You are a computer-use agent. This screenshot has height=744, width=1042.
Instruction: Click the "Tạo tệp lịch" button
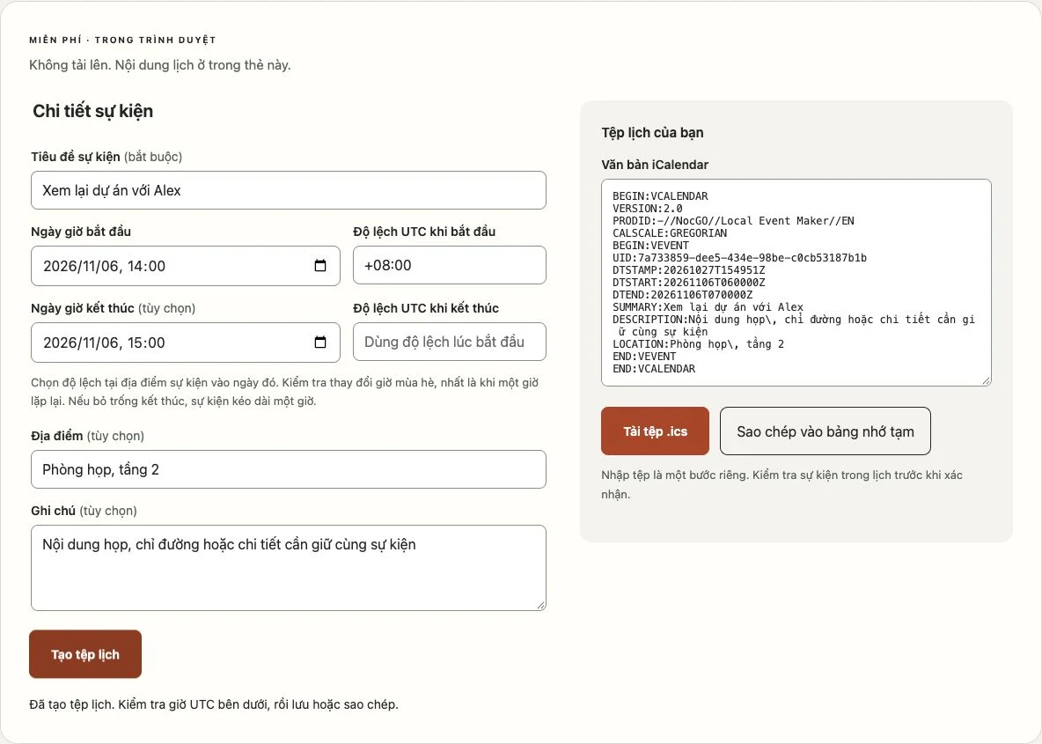click(85, 654)
